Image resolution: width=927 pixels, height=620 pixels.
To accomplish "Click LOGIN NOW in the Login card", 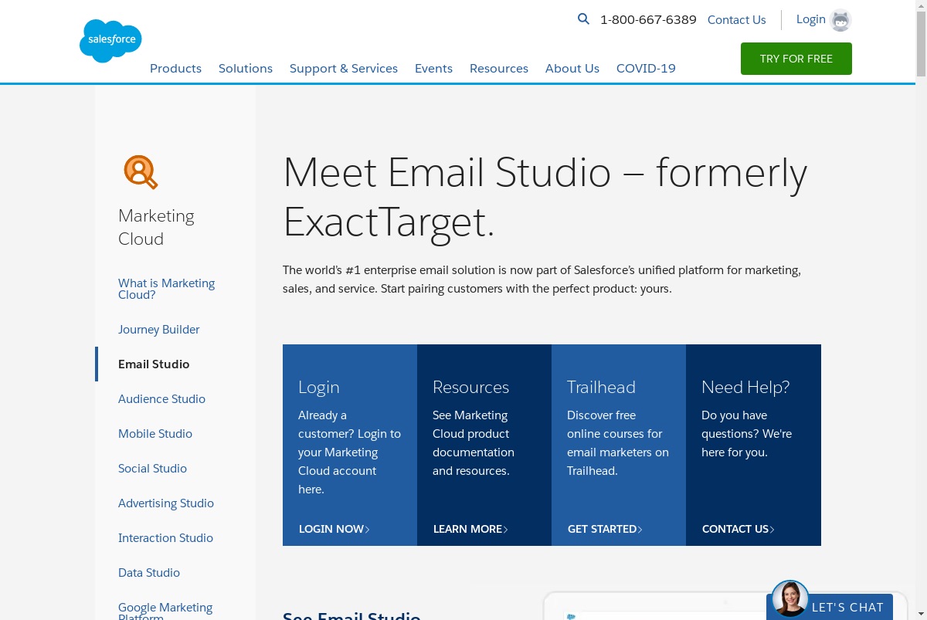I will point(334,529).
